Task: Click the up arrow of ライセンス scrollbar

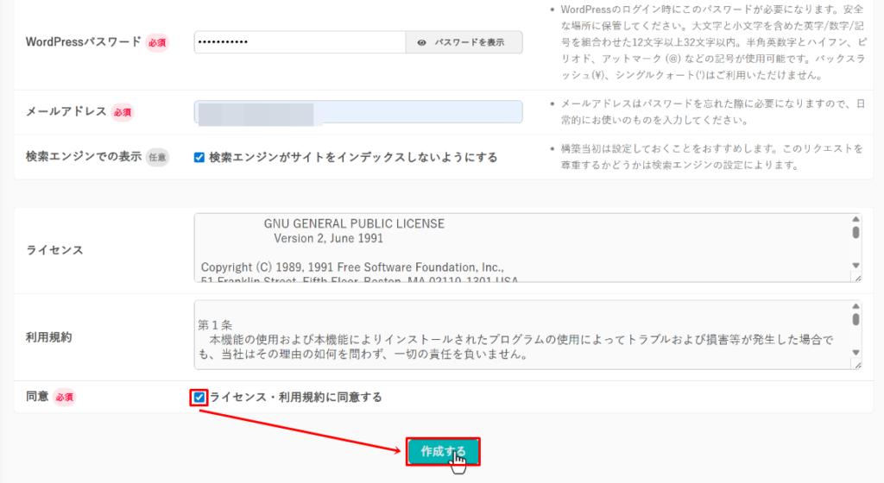Action: (x=856, y=220)
